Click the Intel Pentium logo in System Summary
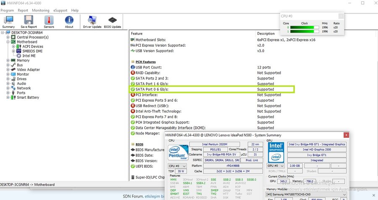Viewport: 378px width, 200px height. [x=178, y=153]
